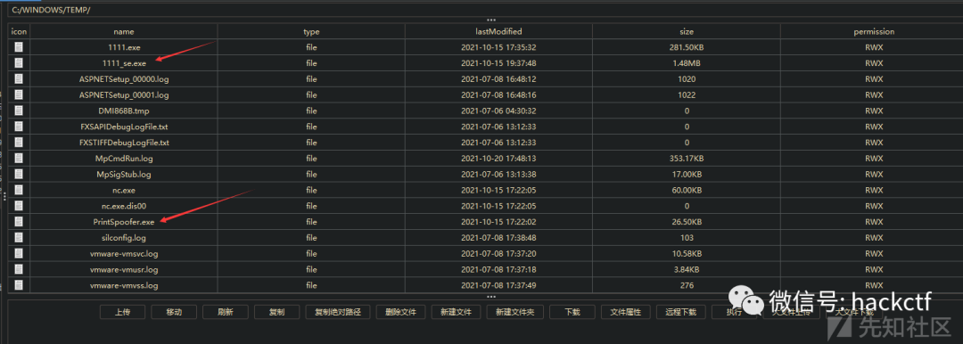Viewport: 963px width, 344px height.
Task: Click the 复制 (copy) button
Action: pos(277,312)
